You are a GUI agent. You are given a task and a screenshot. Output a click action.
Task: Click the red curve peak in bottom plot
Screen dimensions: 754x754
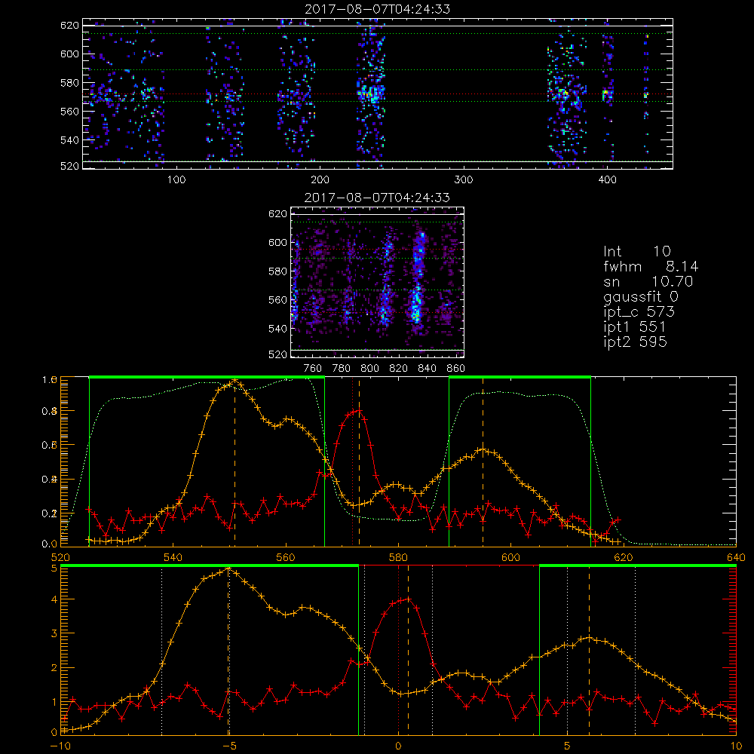click(408, 599)
